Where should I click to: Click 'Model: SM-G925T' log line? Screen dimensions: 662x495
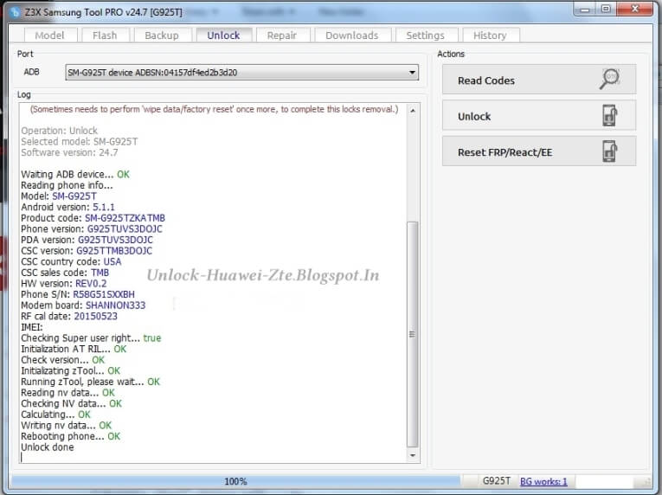59,196
